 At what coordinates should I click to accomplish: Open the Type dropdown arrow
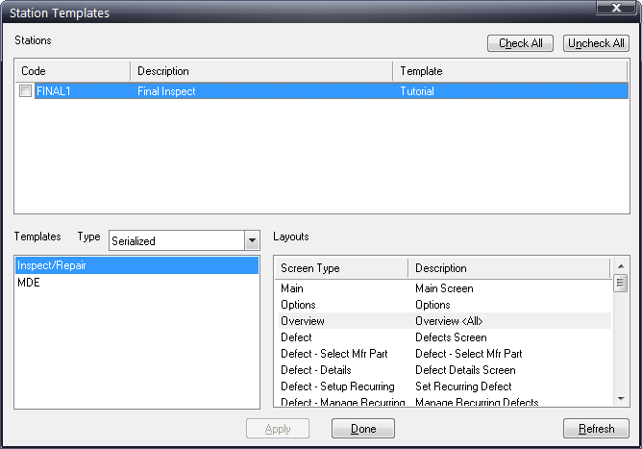252,240
